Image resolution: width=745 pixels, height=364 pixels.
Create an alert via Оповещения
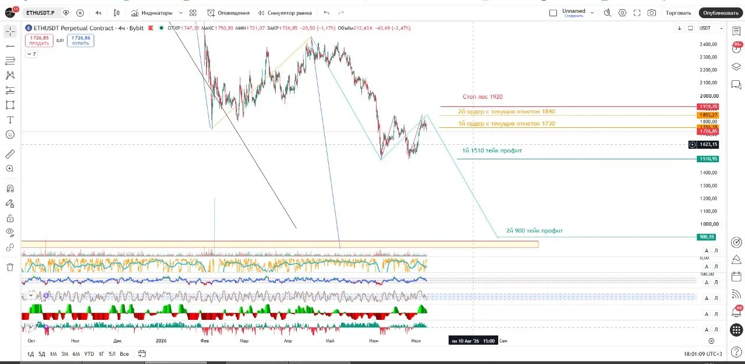pos(228,12)
